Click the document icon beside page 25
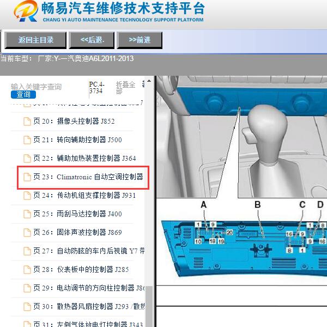The width and height of the screenshot is (327, 327). (27, 214)
